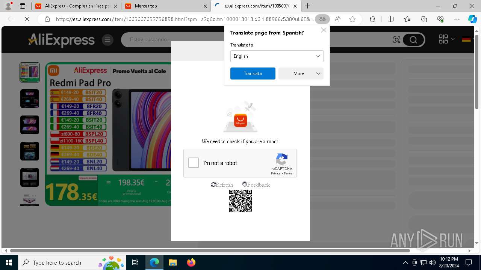
Task: Activate Read aloud icon
Action: 337,19
